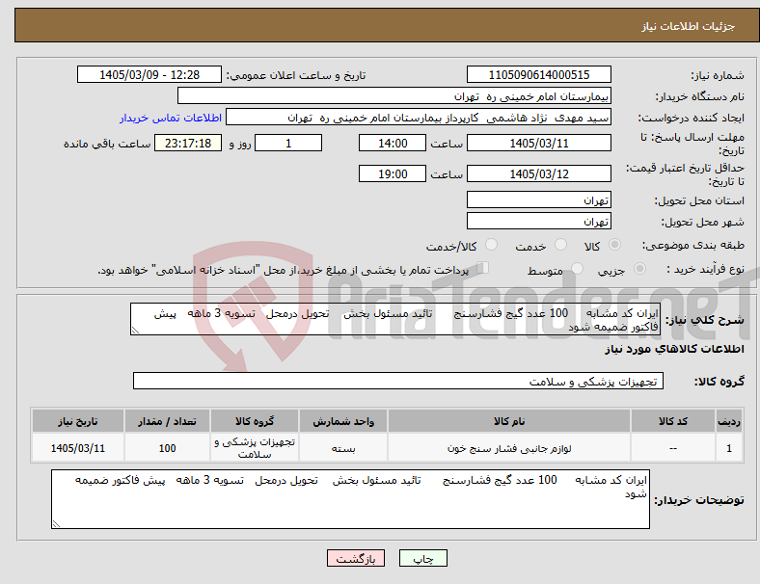Click the لوازم جانبی فشار سنج خون row cell
This screenshot has width=760, height=584.
click(x=509, y=448)
